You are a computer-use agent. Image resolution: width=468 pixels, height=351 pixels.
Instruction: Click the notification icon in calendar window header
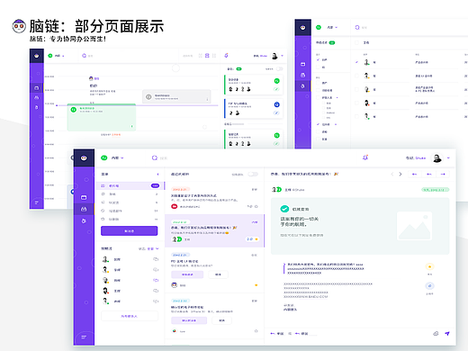pos(226,55)
